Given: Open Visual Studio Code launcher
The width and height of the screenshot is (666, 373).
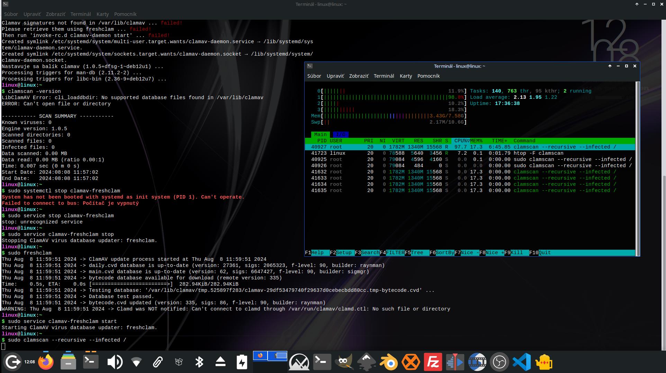Looking at the screenshot, I should tap(522, 362).
